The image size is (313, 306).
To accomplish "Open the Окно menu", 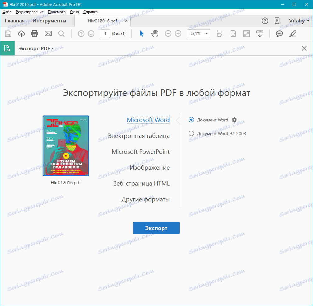I will (75, 12).
